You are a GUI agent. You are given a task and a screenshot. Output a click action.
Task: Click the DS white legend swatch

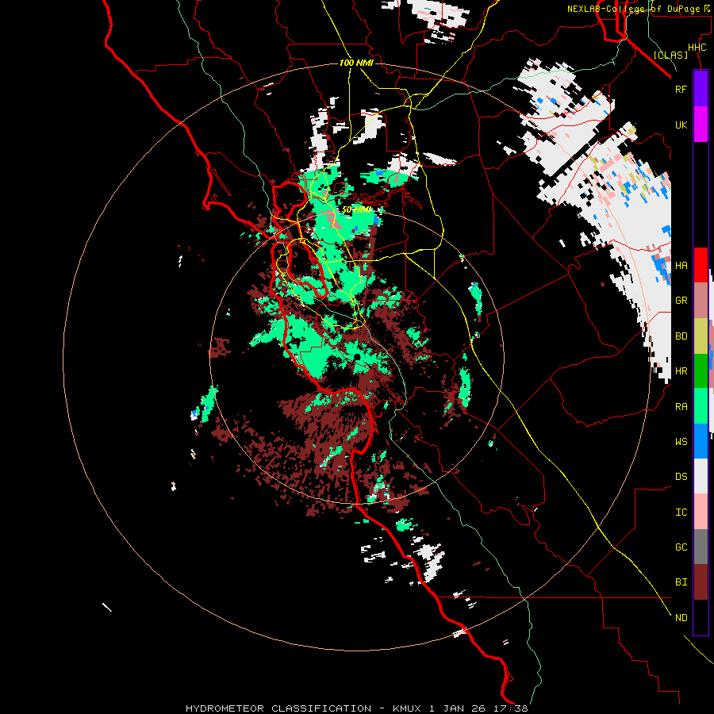pyautogui.click(x=701, y=476)
